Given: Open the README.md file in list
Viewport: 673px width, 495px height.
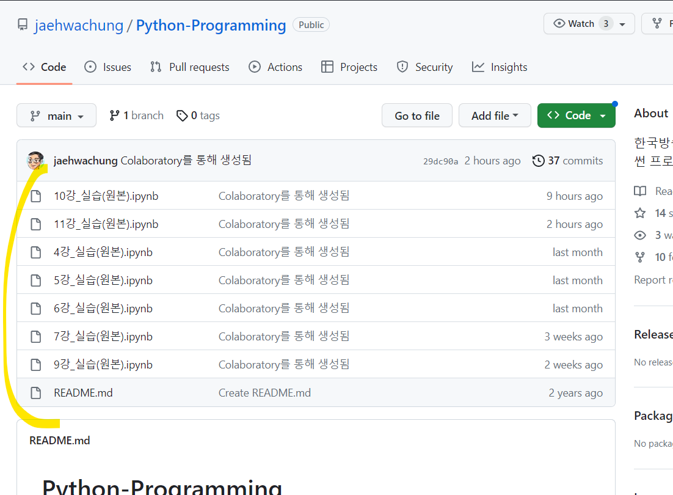Looking at the screenshot, I should (83, 393).
